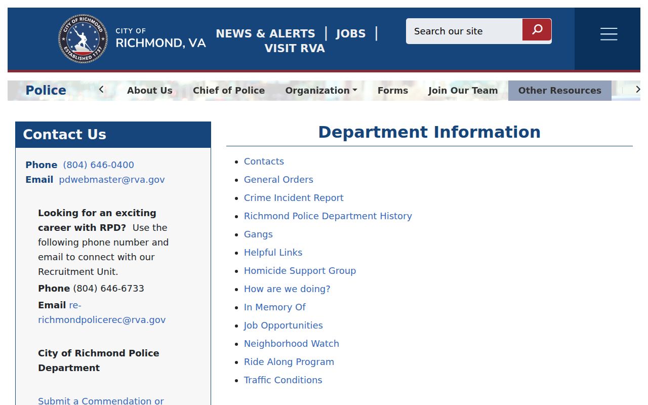This screenshot has height=405, width=648.
Task: Click the City of Richmond Police Department text
Action: (99, 360)
